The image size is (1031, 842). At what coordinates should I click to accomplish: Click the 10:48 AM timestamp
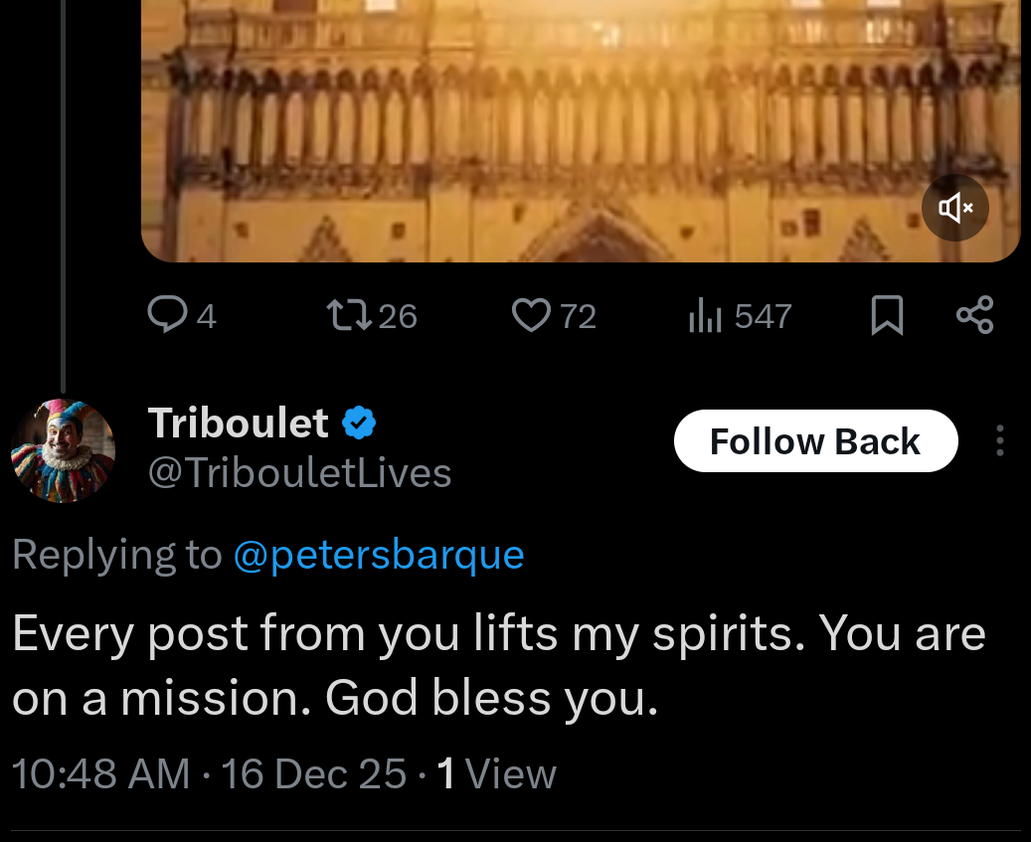[100, 773]
